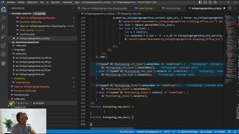239x134 pixels.
Task: Open the Extensions view
Action: tap(3, 45)
